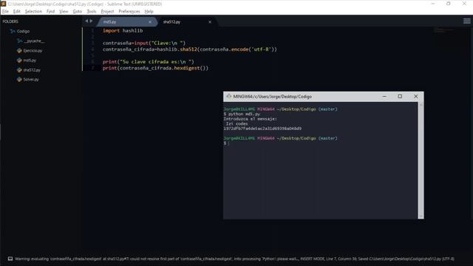Click the Python icon beside Ejercicio.py
The width and height of the screenshot is (473, 266).
(x=19, y=51)
